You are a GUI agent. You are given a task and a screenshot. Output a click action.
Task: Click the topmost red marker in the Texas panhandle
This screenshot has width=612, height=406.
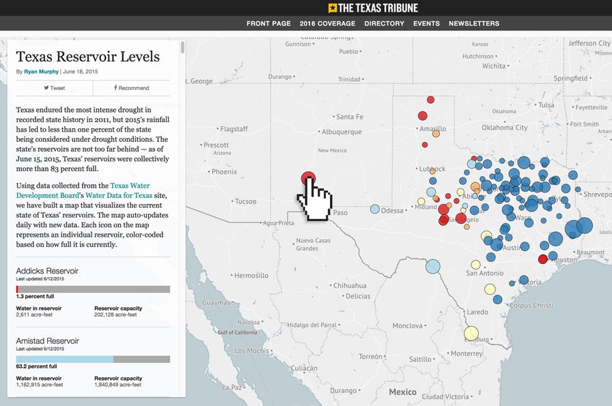click(430, 100)
